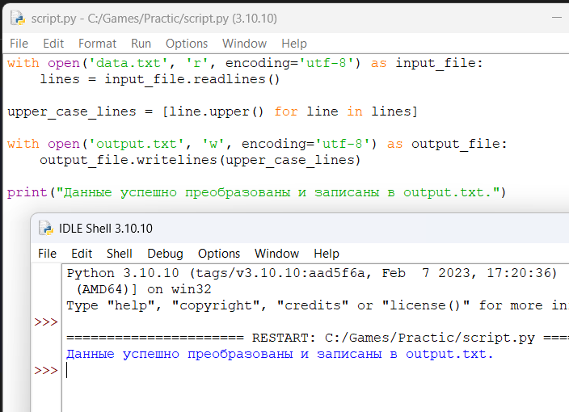This screenshot has width=569, height=412.
Task: Click the script.py window Python file icon
Action: coord(17,17)
